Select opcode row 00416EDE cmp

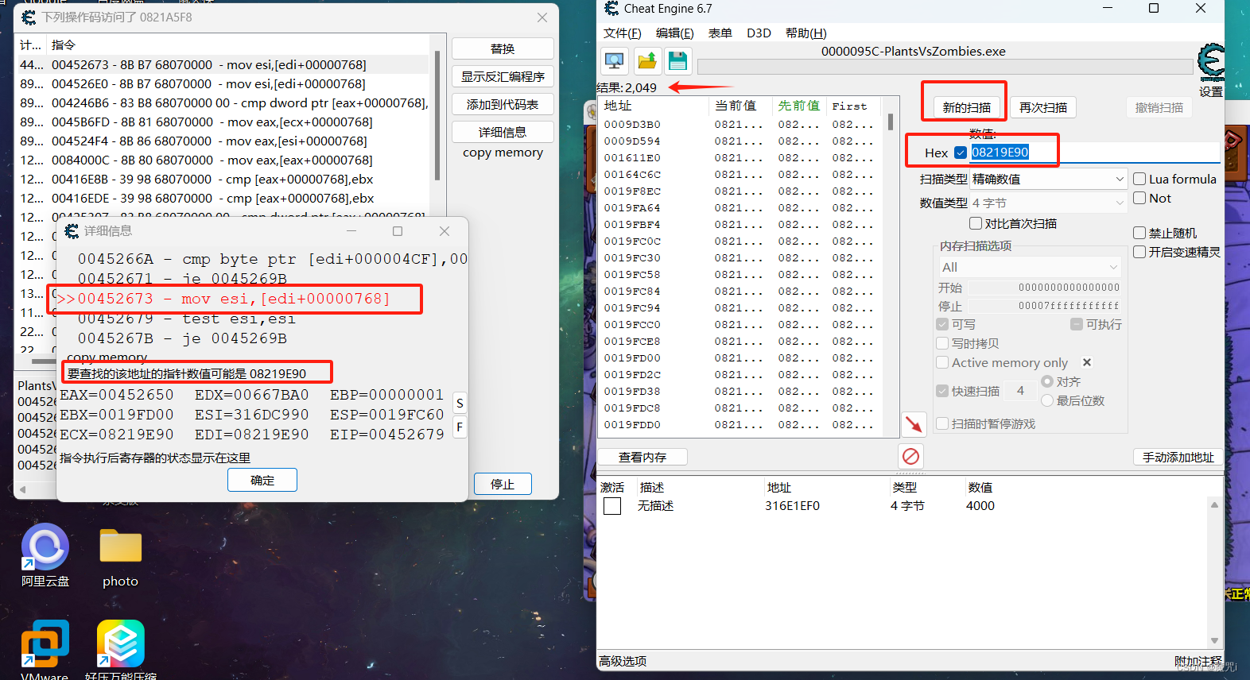(223, 198)
